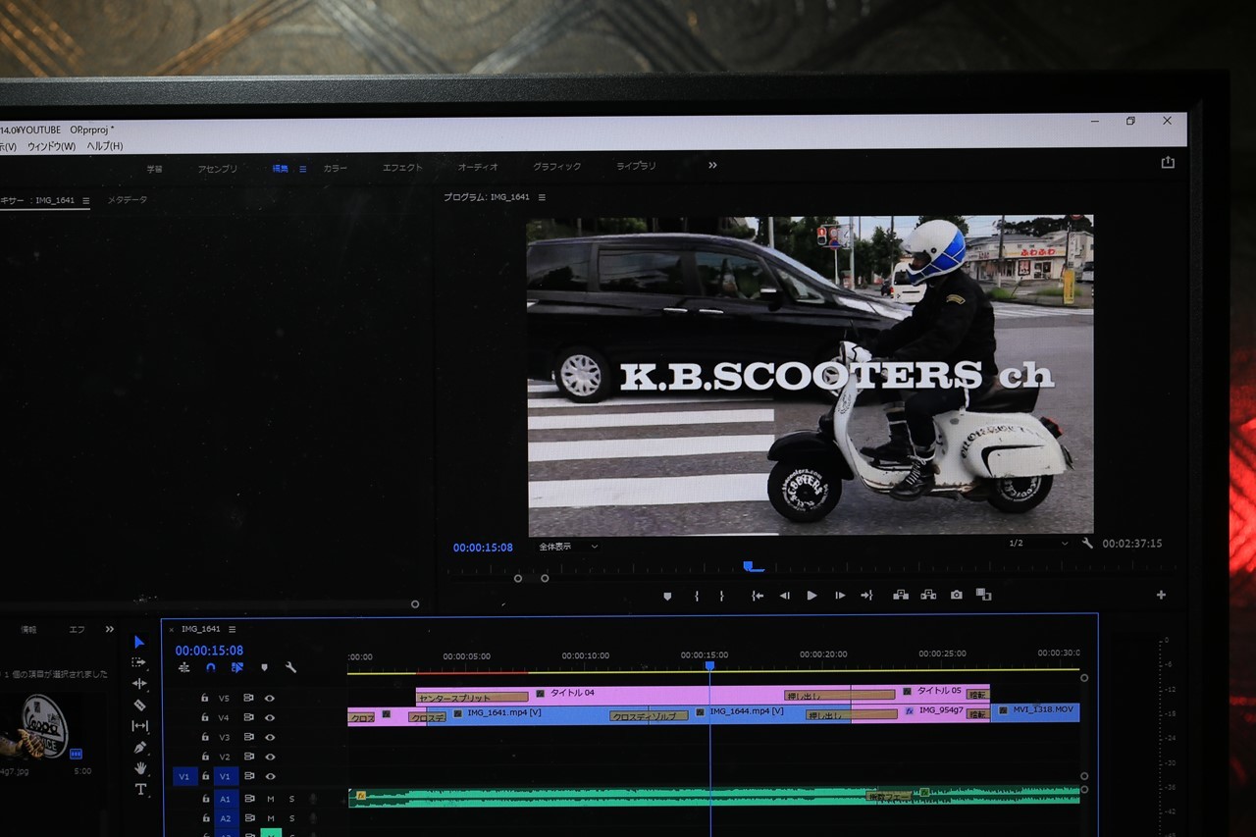Go to In point in Program monitor
The height and width of the screenshot is (837, 1256).
(x=758, y=596)
